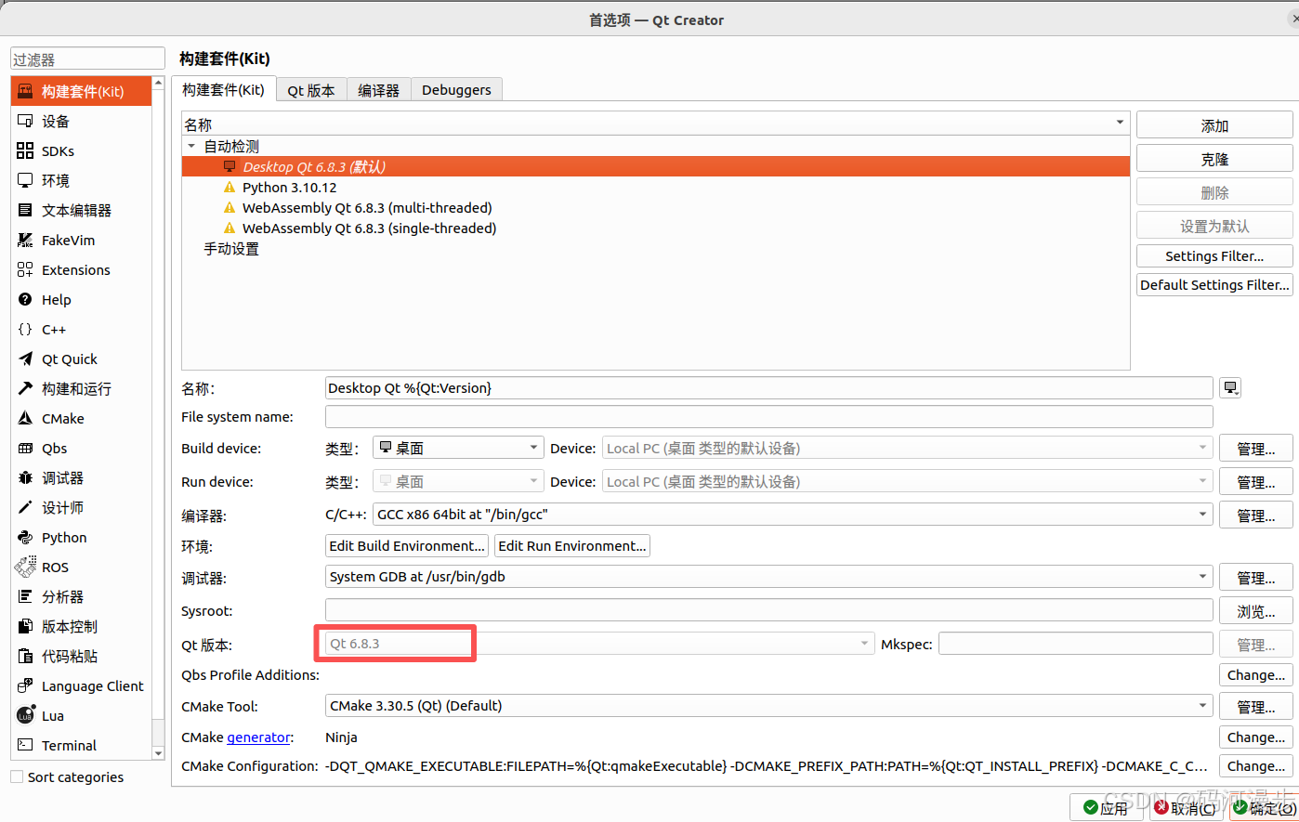Open the Build device Device dropdown
The height and width of the screenshot is (822, 1299).
click(908, 448)
